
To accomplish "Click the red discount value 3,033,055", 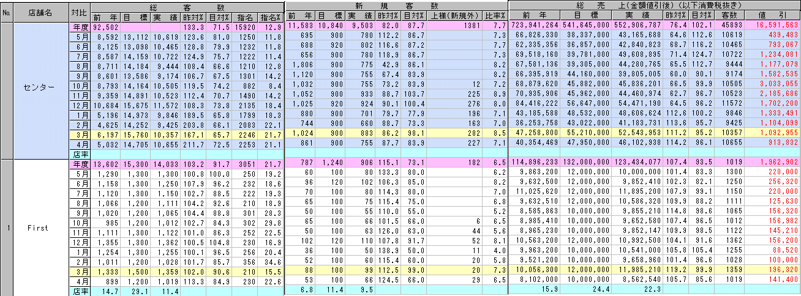I will tap(778, 83).
